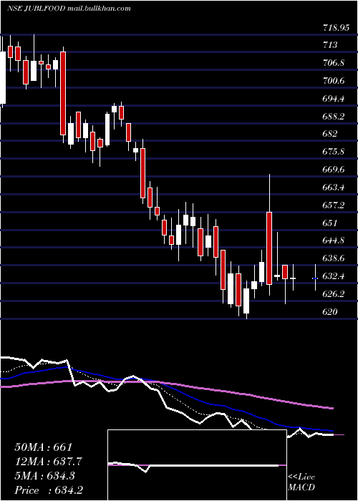Click the 718.95 price axis label
Screen dimensions: 358x501
(336, 28)
